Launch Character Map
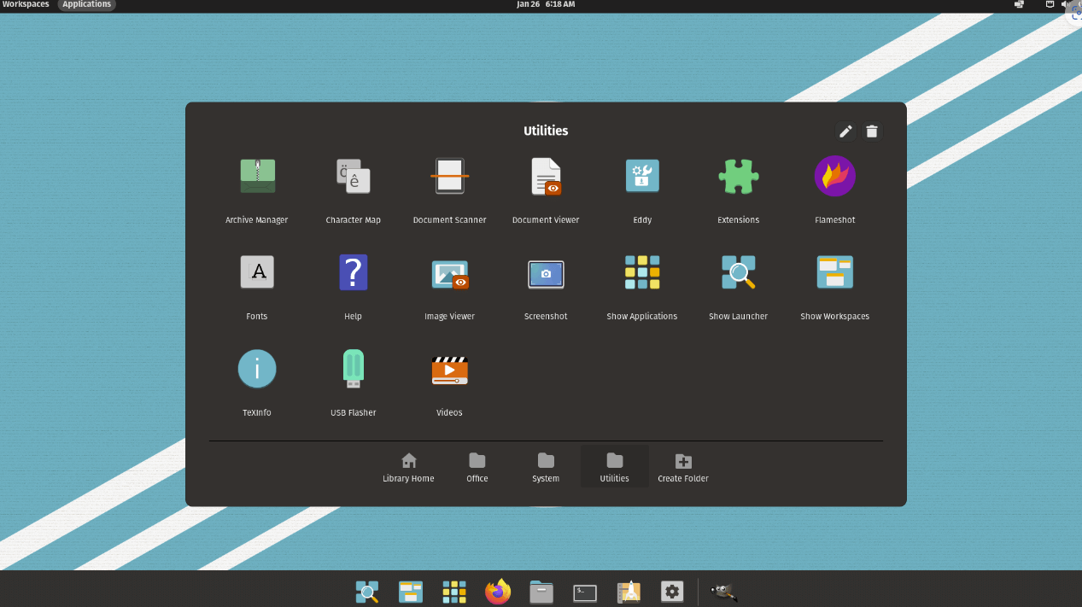 click(x=353, y=189)
